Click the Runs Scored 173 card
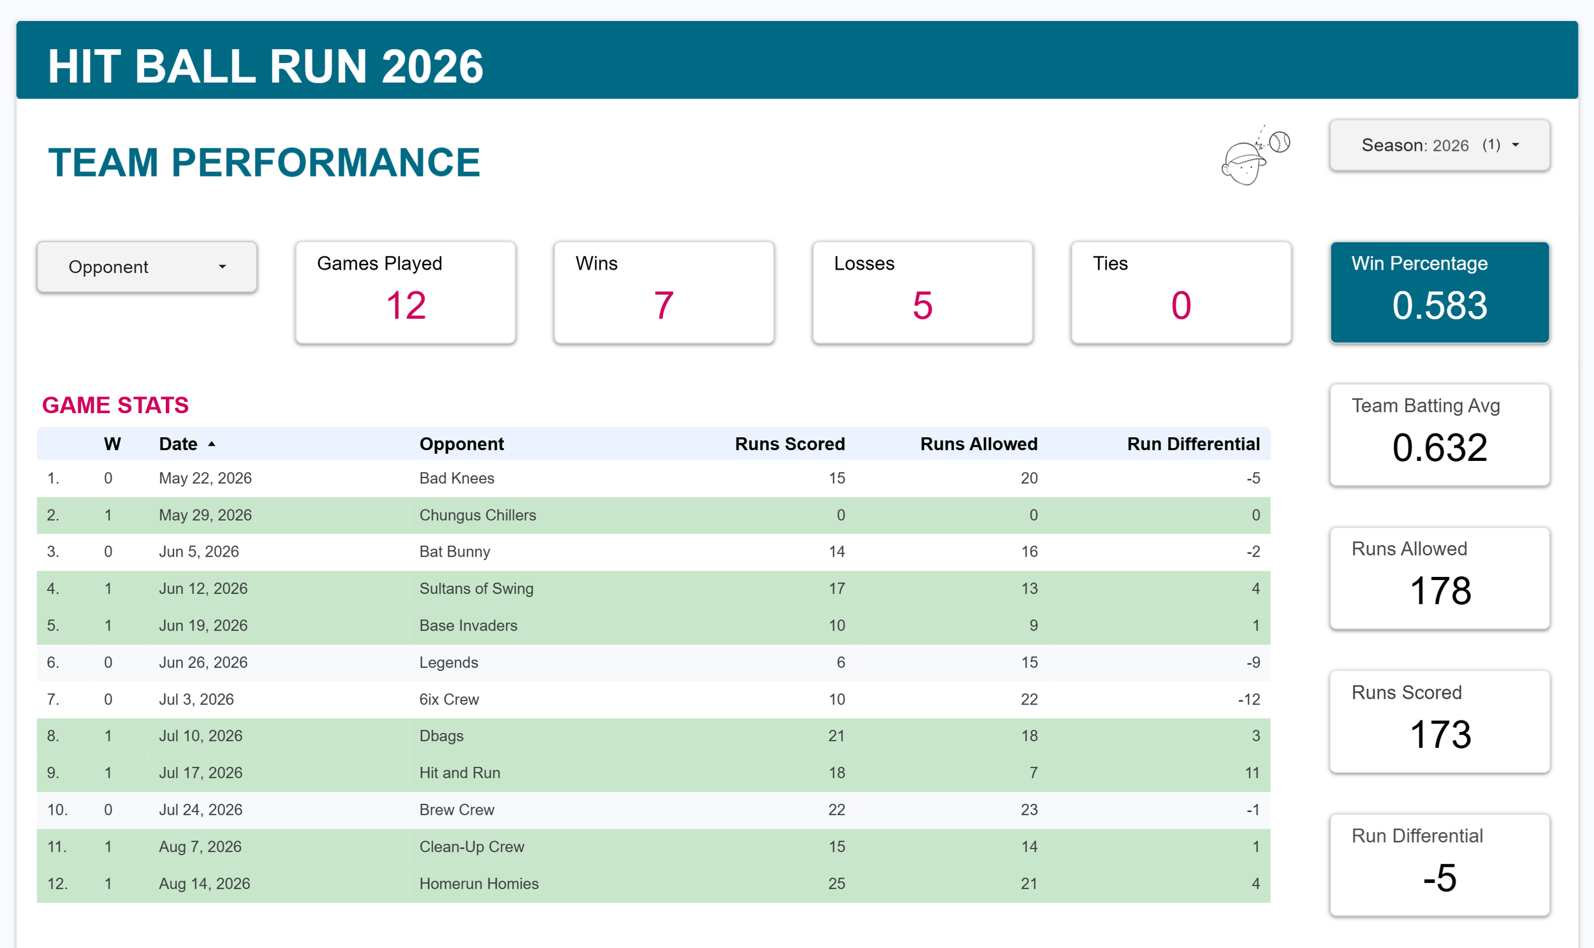 coord(1440,722)
